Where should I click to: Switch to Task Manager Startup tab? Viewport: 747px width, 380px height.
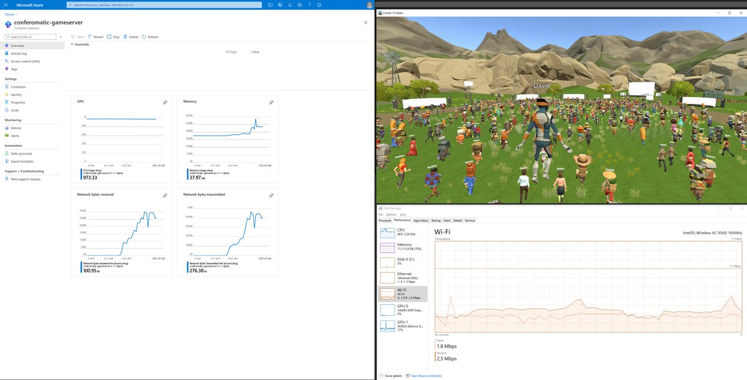click(x=436, y=220)
